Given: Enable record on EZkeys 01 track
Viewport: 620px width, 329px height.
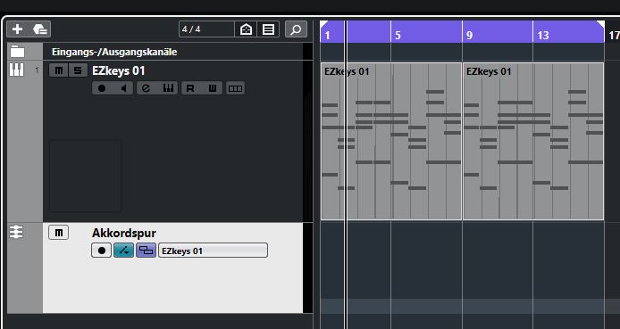Looking at the screenshot, I should tap(102, 88).
